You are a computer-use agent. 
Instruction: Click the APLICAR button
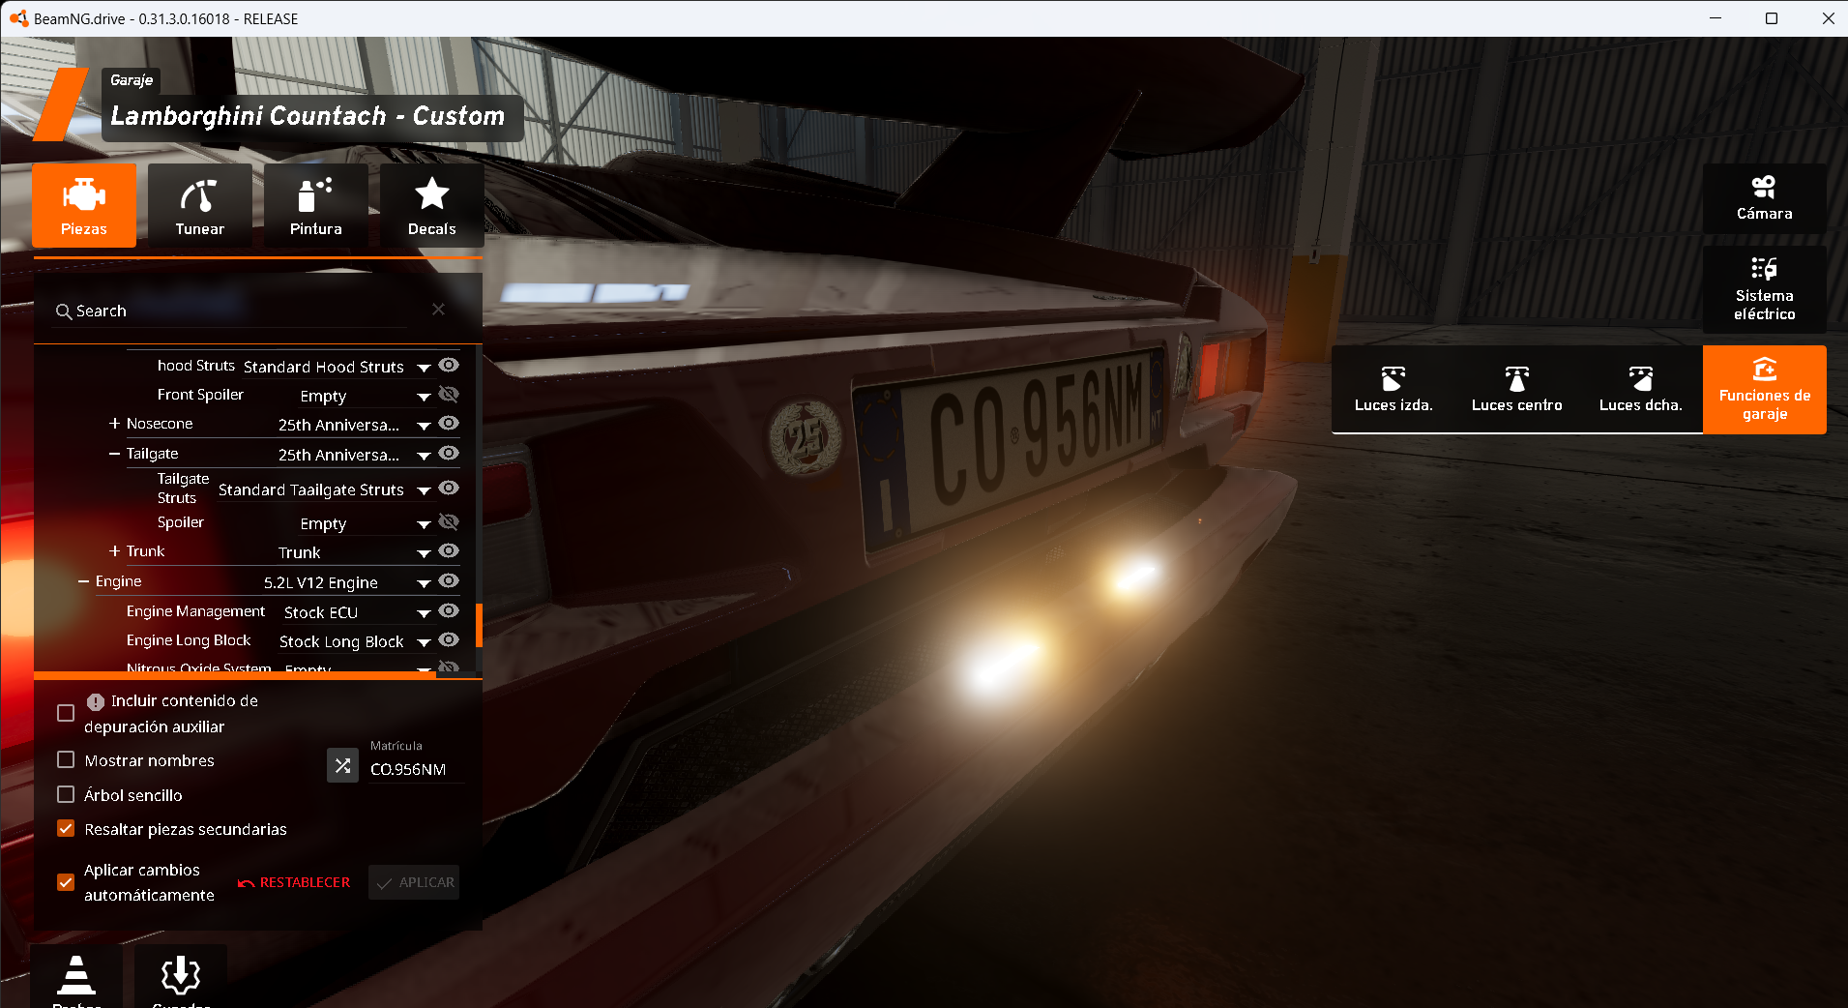[414, 882]
